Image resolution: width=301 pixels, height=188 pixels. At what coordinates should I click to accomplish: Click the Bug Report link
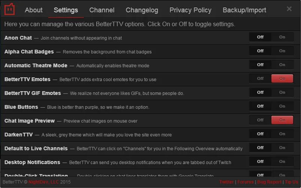269,182
